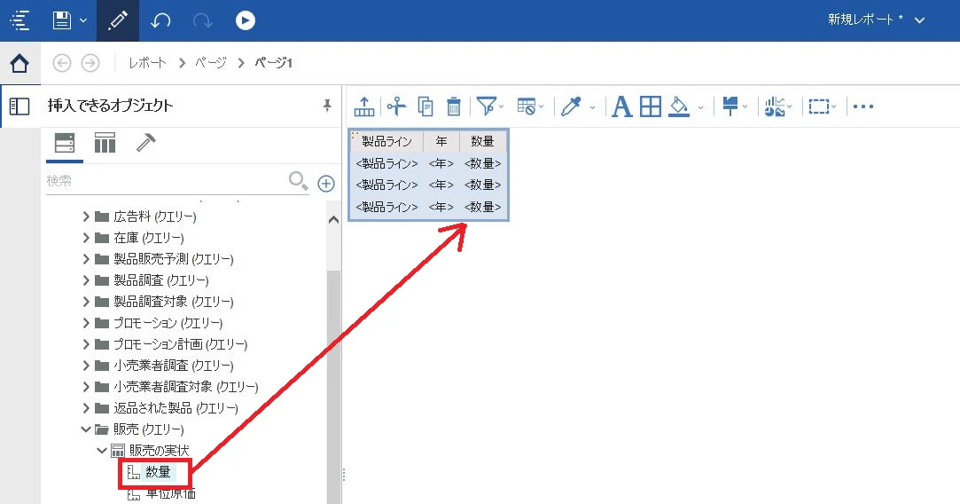
Task: Select ページ in the breadcrumb
Action: (211, 62)
